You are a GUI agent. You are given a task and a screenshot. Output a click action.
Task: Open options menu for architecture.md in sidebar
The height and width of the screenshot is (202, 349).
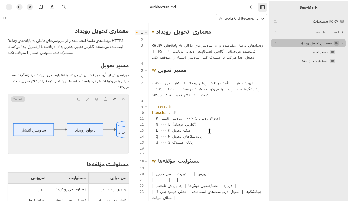pos(275,32)
